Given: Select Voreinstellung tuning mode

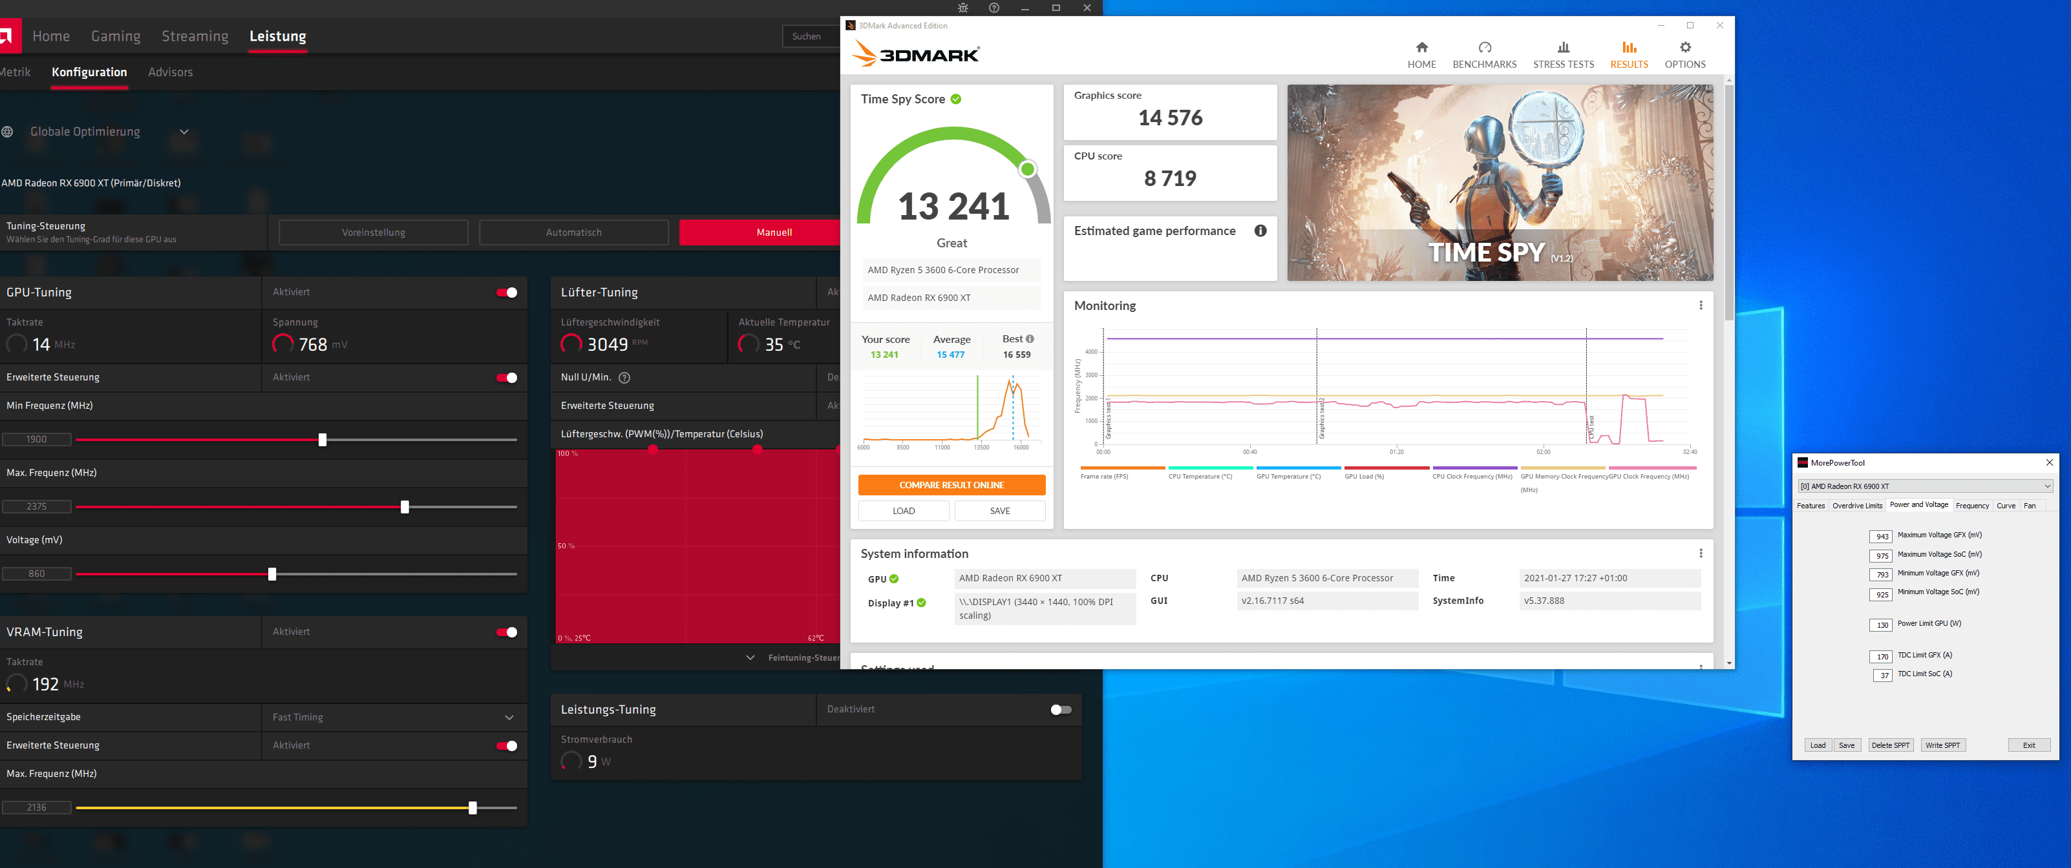Looking at the screenshot, I should 373,233.
